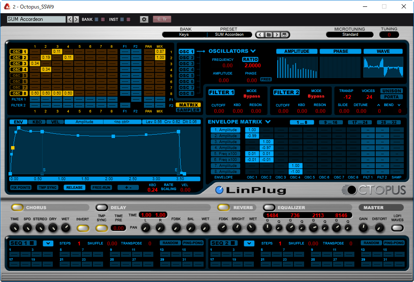Click the save preset disk icon
Screen dimensions: 414x282
point(284,35)
